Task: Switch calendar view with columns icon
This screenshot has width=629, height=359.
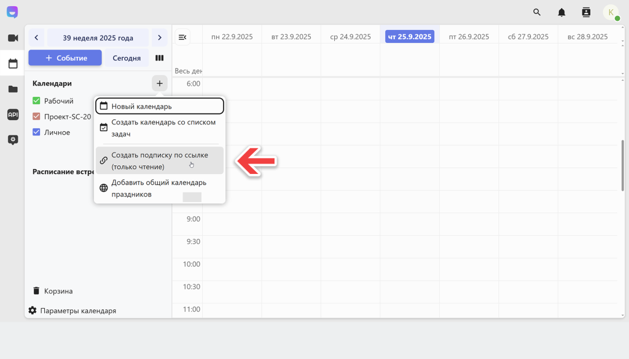Action: pyautogui.click(x=160, y=58)
